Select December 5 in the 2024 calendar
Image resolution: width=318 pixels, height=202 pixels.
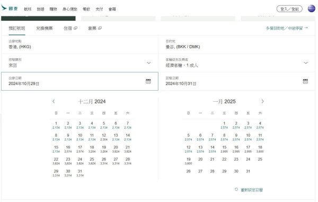pyautogui.click(x=104, y=125)
